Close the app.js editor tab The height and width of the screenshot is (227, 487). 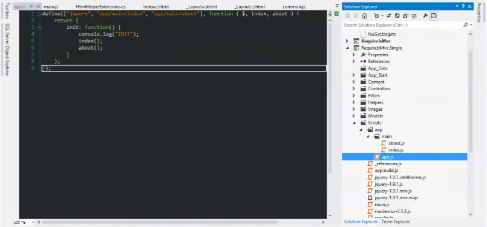coord(38,7)
